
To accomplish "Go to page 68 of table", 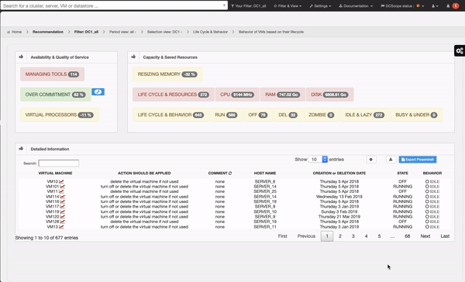I will tap(408, 236).
